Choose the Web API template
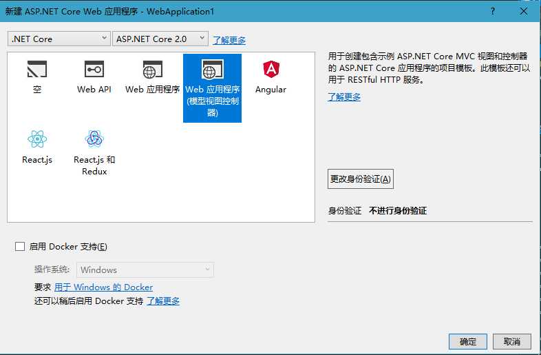Viewport: 541px width, 355px height. coord(94,77)
